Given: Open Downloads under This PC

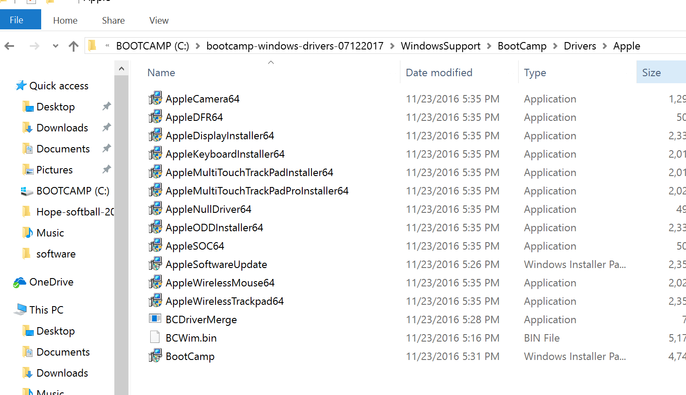Looking at the screenshot, I should [x=62, y=373].
